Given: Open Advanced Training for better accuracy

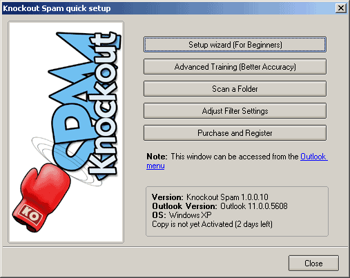Looking at the screenshot, I should click(235, 67).
